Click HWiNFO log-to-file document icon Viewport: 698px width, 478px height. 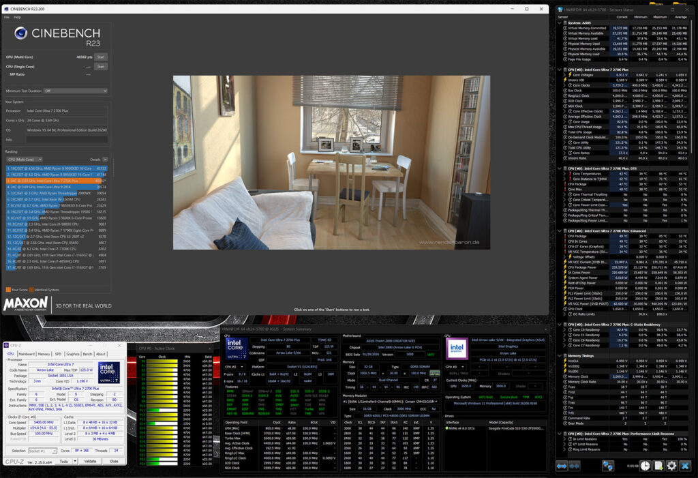coord(658,466)
